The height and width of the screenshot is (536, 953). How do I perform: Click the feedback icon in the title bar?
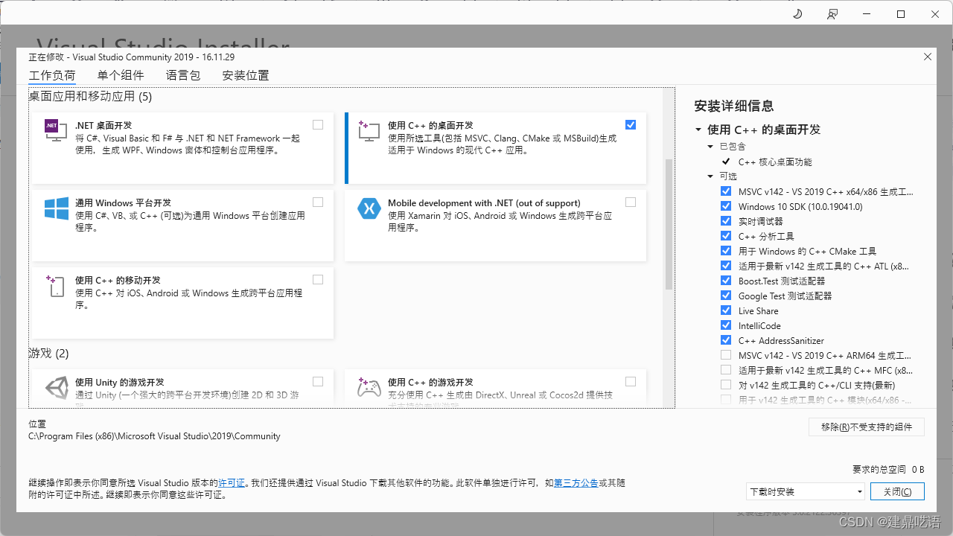click(x=832, y=14)
